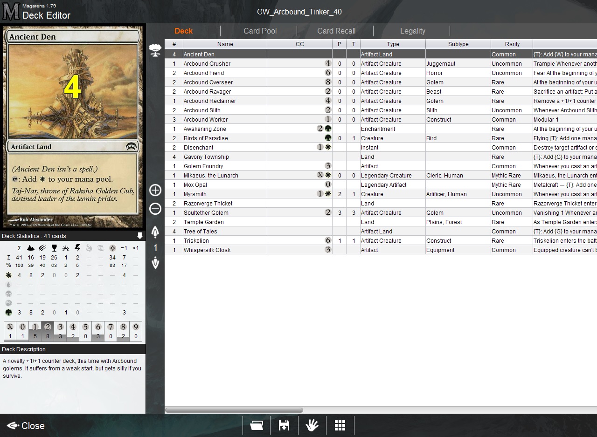Sort table by CC column header

click(299, 44)
